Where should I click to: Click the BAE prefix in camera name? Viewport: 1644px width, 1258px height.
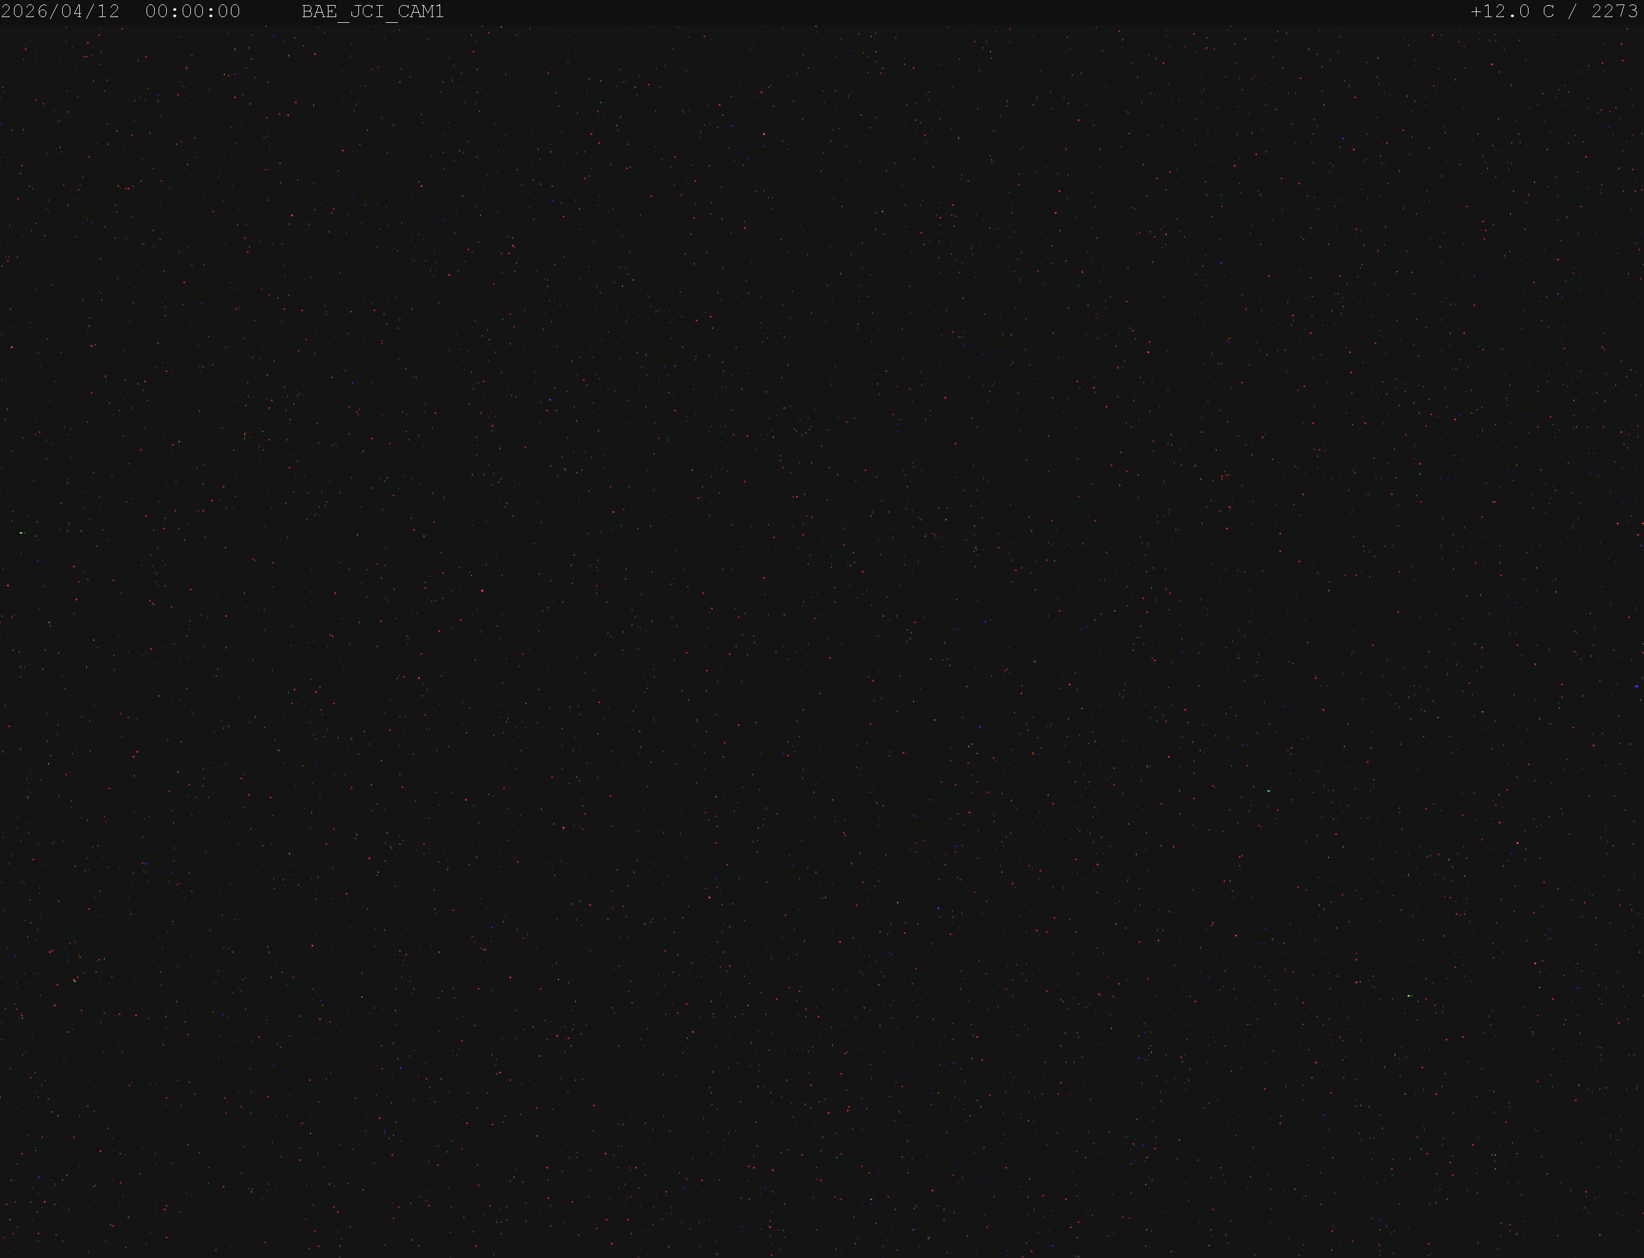[x=319, y=12]
